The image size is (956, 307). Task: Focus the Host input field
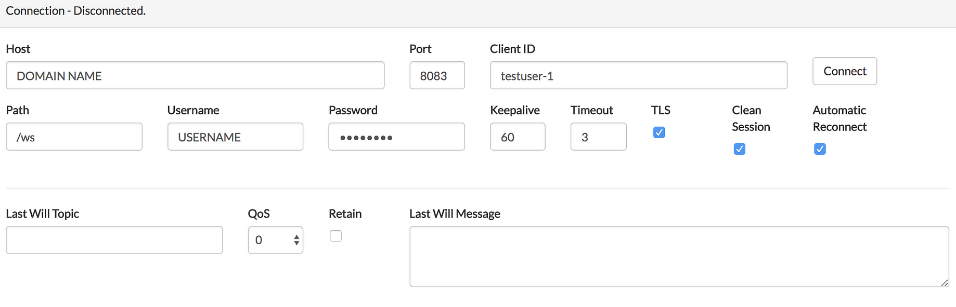click(x=195, y=75)
